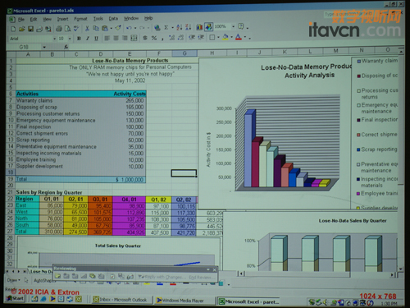Switch to Inbox - Microsoft Outlook taskbar button

tap(120, 300)
